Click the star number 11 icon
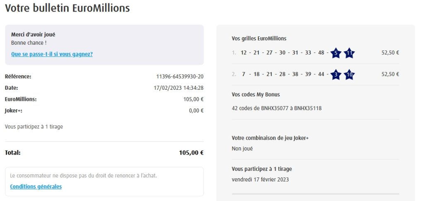This screenshot has width=424, height=201. [349, 53]
